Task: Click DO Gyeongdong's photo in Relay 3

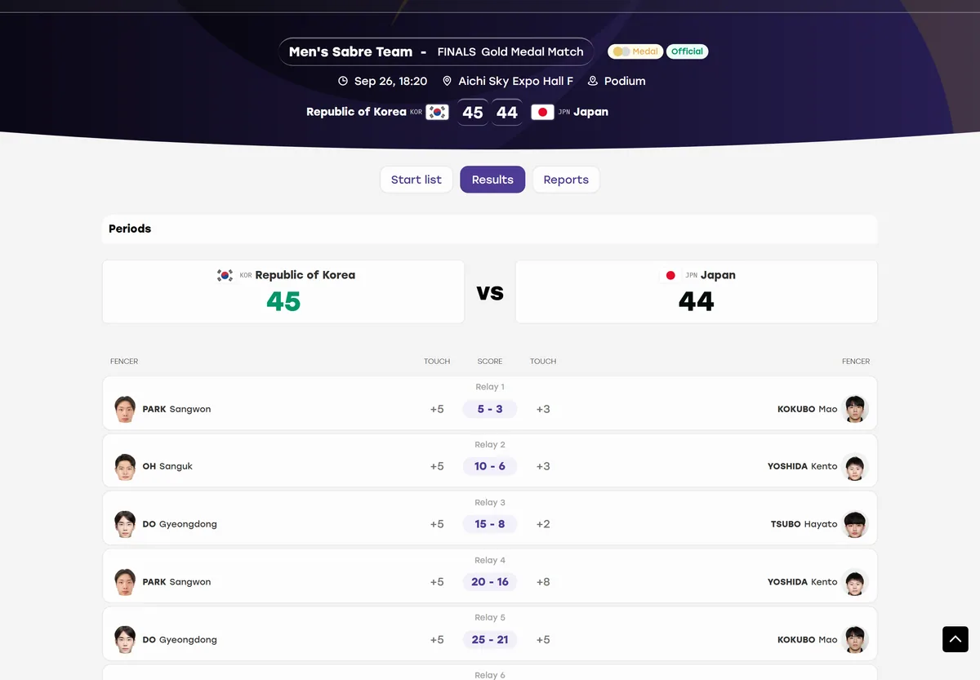Action: click(125, 524)
